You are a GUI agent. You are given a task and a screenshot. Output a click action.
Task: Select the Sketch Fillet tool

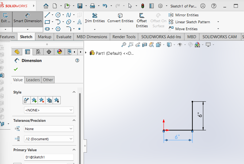pos(69,29)
